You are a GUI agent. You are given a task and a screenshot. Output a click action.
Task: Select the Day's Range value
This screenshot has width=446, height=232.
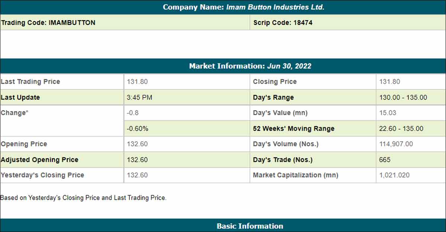click(403, 98)
